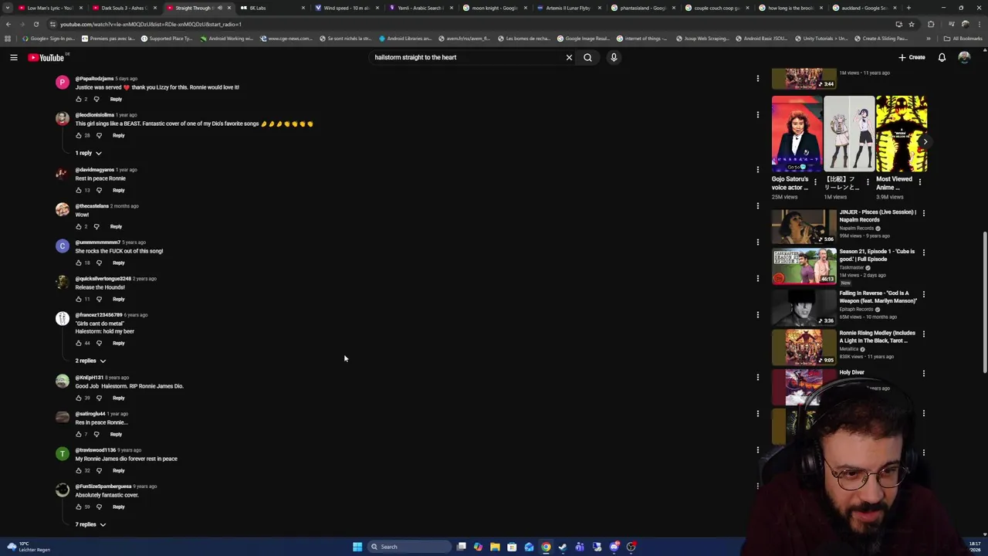Go to the YouTube home logo
The image size is (988, 556).
click(48, 57)
